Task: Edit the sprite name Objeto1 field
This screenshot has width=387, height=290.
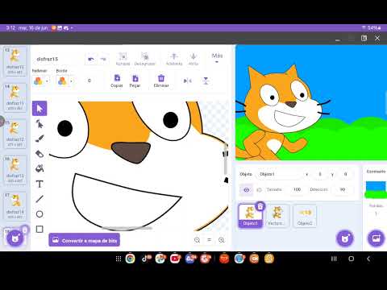Action: [278, 174]
